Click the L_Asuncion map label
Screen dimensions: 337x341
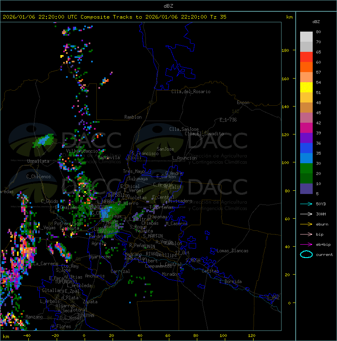pos(184,158)
